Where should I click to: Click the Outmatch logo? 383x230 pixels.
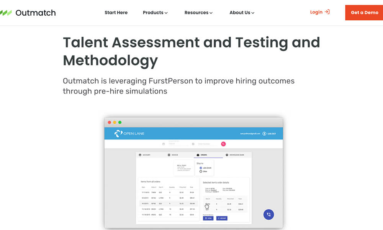(x=28, y=13)
